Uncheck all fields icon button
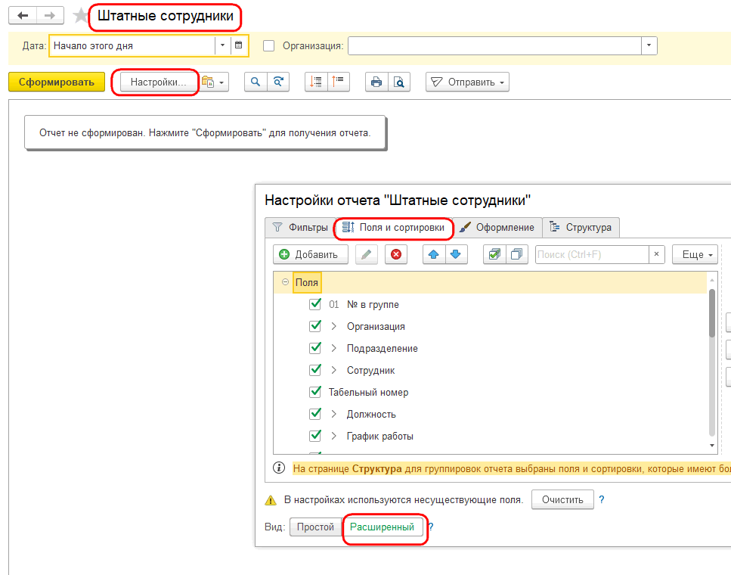This screenshot has height=575, width=731. 516,254
